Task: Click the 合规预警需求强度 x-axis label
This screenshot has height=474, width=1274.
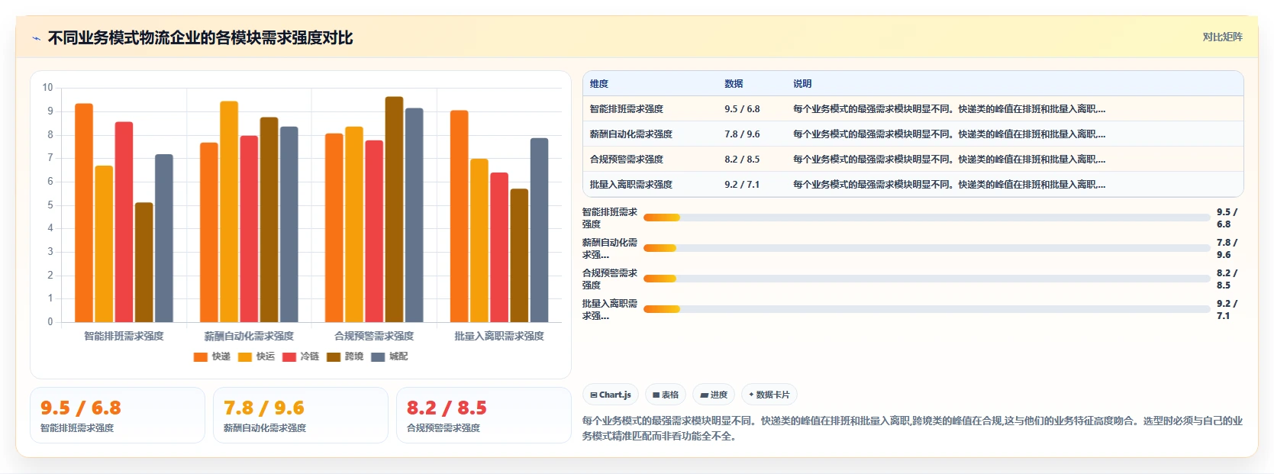Action: (x=374, y=336)
